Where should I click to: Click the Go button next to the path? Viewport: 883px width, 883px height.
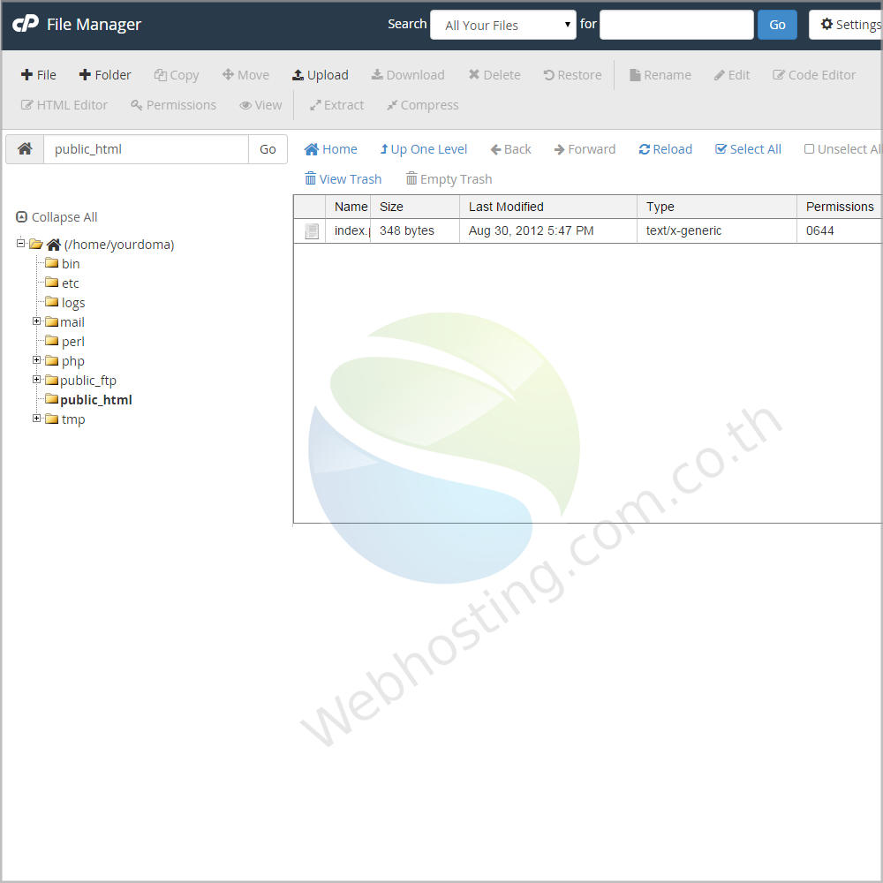[268, 148]
